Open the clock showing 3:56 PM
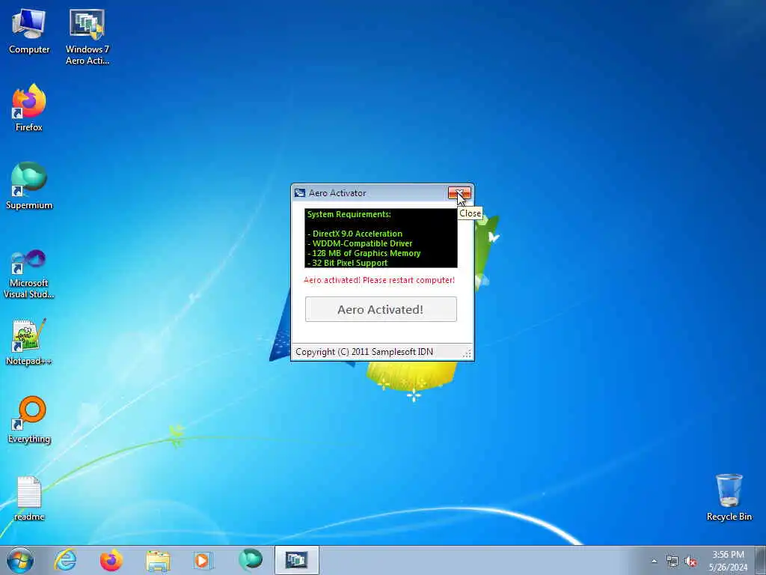 (x=728, y=561)
